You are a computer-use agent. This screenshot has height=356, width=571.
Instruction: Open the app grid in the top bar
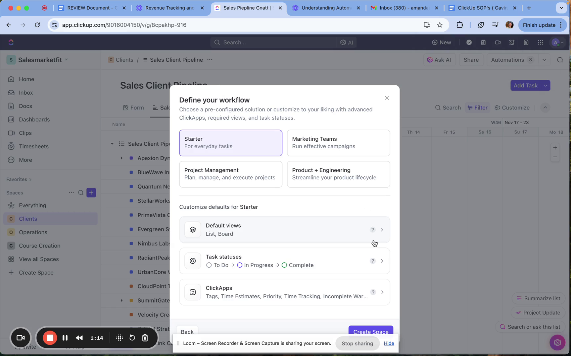[541, 42]
